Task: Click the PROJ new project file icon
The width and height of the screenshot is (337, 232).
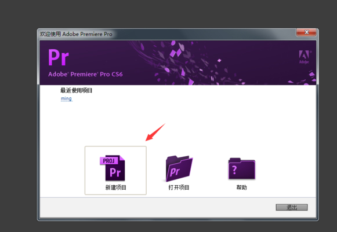Action: coord(113,168)
